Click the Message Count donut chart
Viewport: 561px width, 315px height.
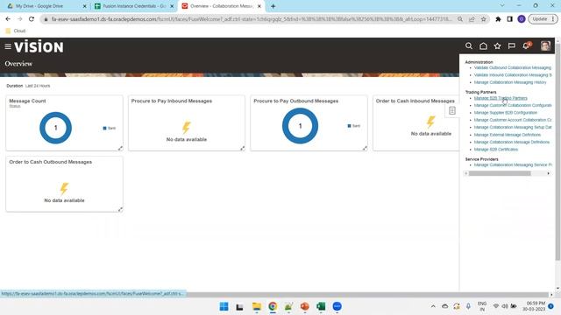pos(55,128)
